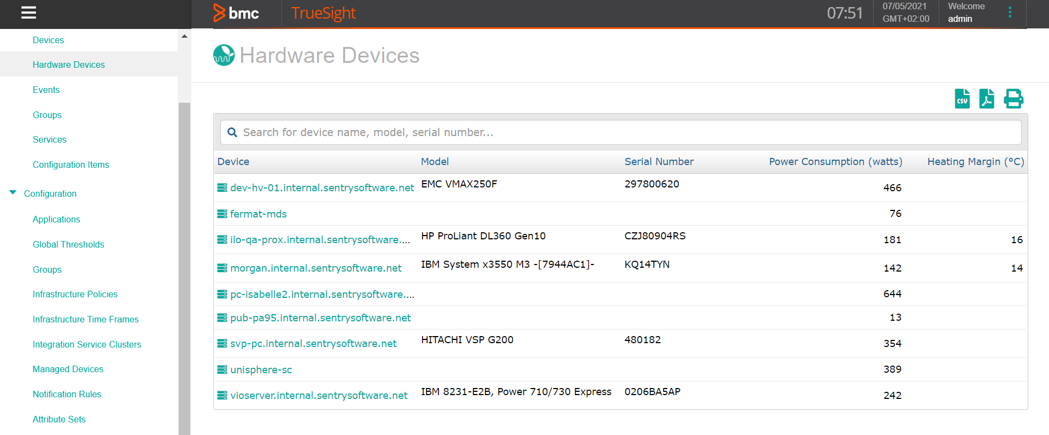Image resolution: width=1049 pixels, height=435 pixels.
Task: Click the HITACHI VSP G200 model cell
Action: 467,340
